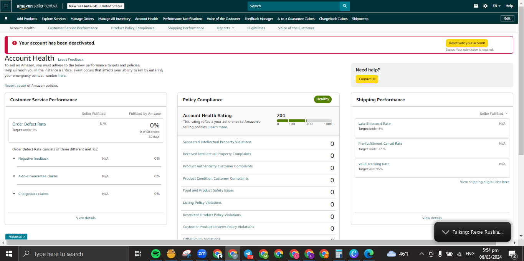This screenshot has width=524, height=261.
Task: Open the New Seasons-GD account switcher
Action: click(x=96, y=6)
